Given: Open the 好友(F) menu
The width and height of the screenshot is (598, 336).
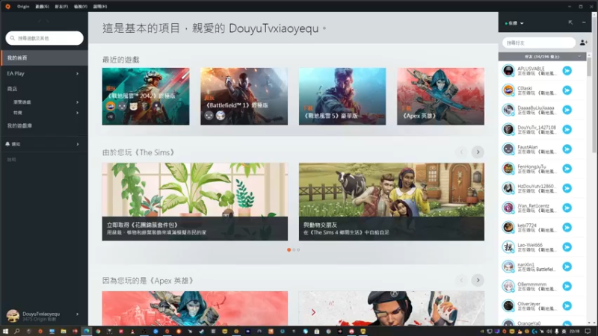Looking at the screenshot, I should (x=61, y=7).
